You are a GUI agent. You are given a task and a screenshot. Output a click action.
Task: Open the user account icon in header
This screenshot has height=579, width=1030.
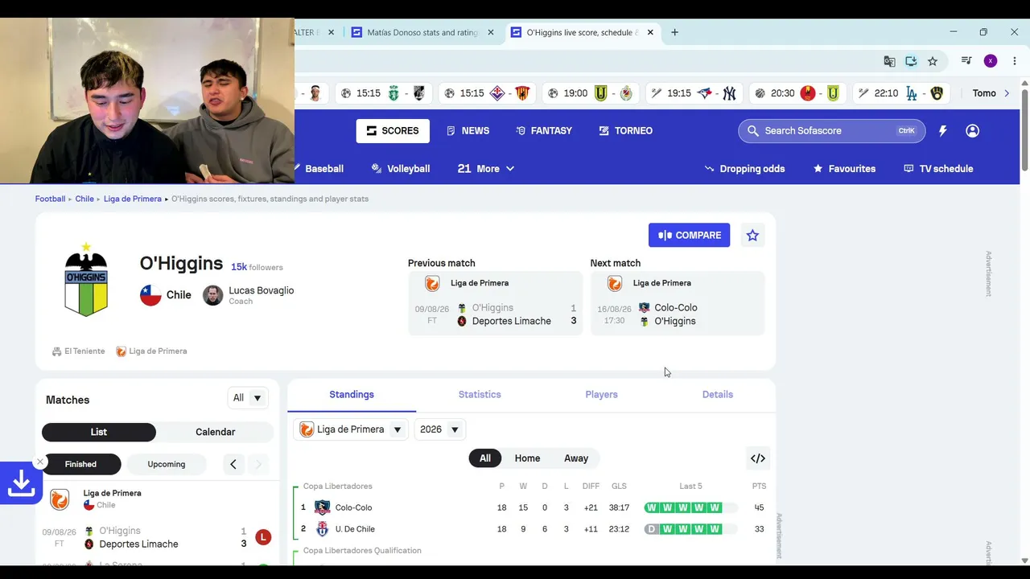pos(972,131)
